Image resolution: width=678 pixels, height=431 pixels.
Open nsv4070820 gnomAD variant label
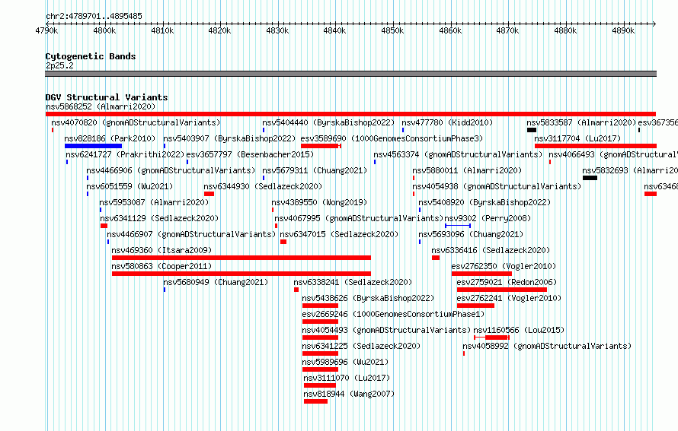136,122
